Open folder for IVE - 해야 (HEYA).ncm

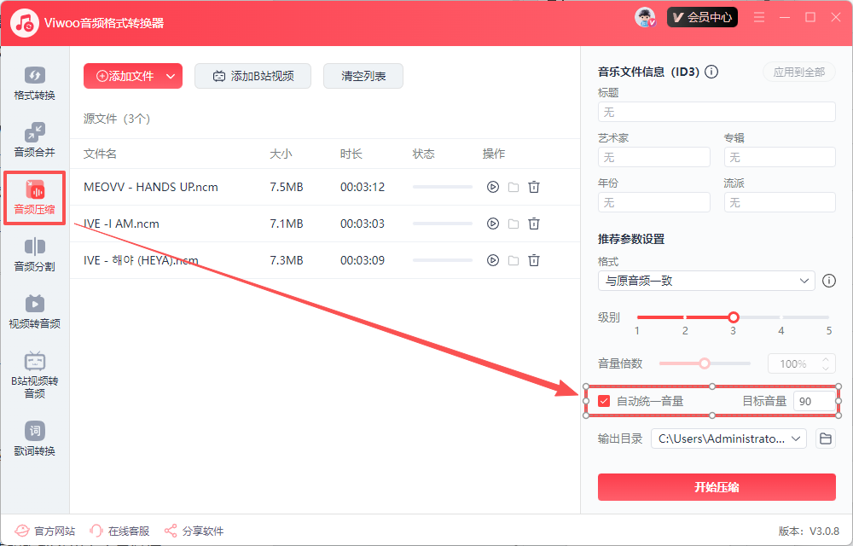point(514,260)
